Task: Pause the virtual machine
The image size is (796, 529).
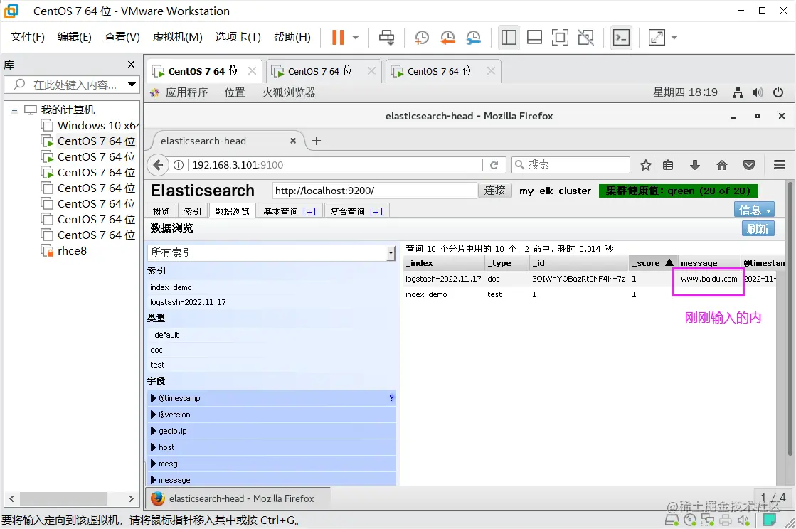Action: [x=338, y=37]
